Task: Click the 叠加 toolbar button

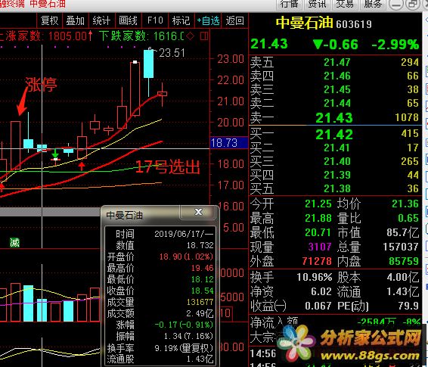Action: [x=76, y=20]
